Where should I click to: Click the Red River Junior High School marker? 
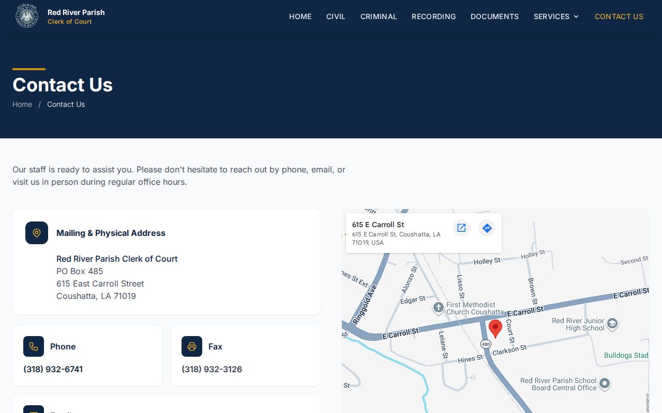[612, 324]
